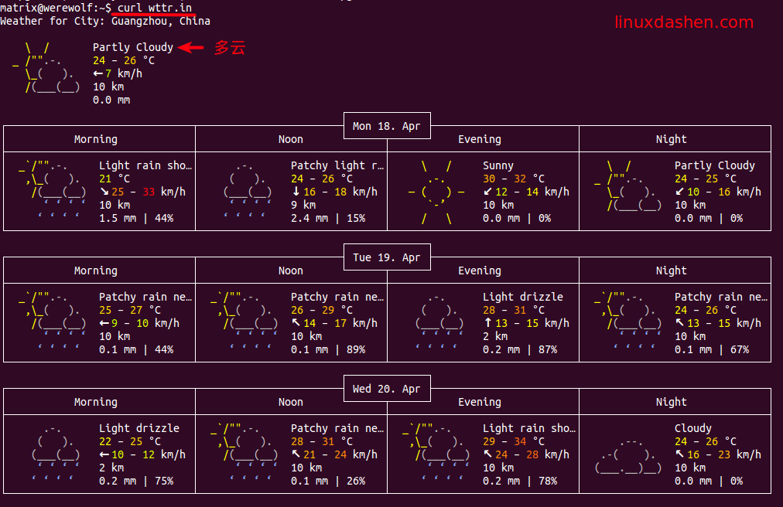Viewport: 783px width, 507px height.
Task: Click the Mon 18. Apr date label
Action: coord(386,126)
